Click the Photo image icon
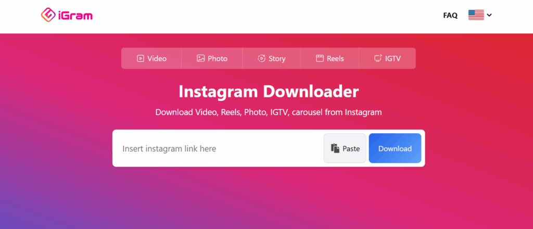The image size is (533, 229). (200, 58)
